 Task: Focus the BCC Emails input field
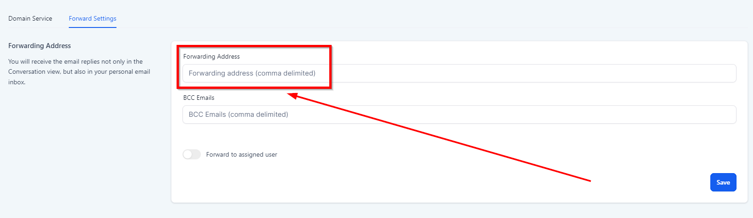pyautogui.click(x=459, y=114)
